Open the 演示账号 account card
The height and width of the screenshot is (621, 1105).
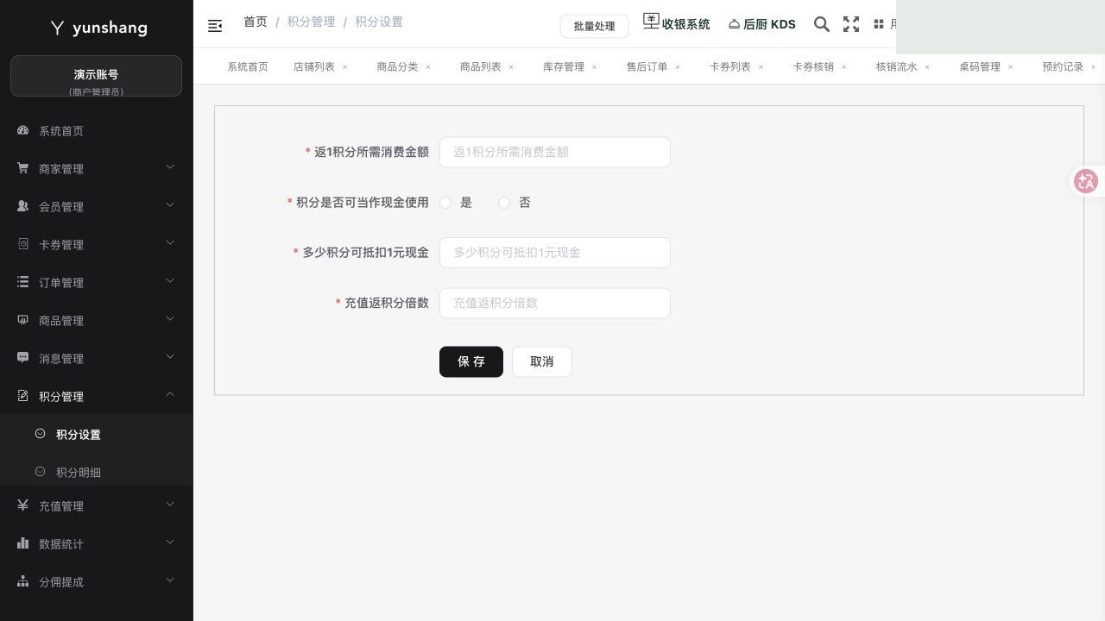96,76
